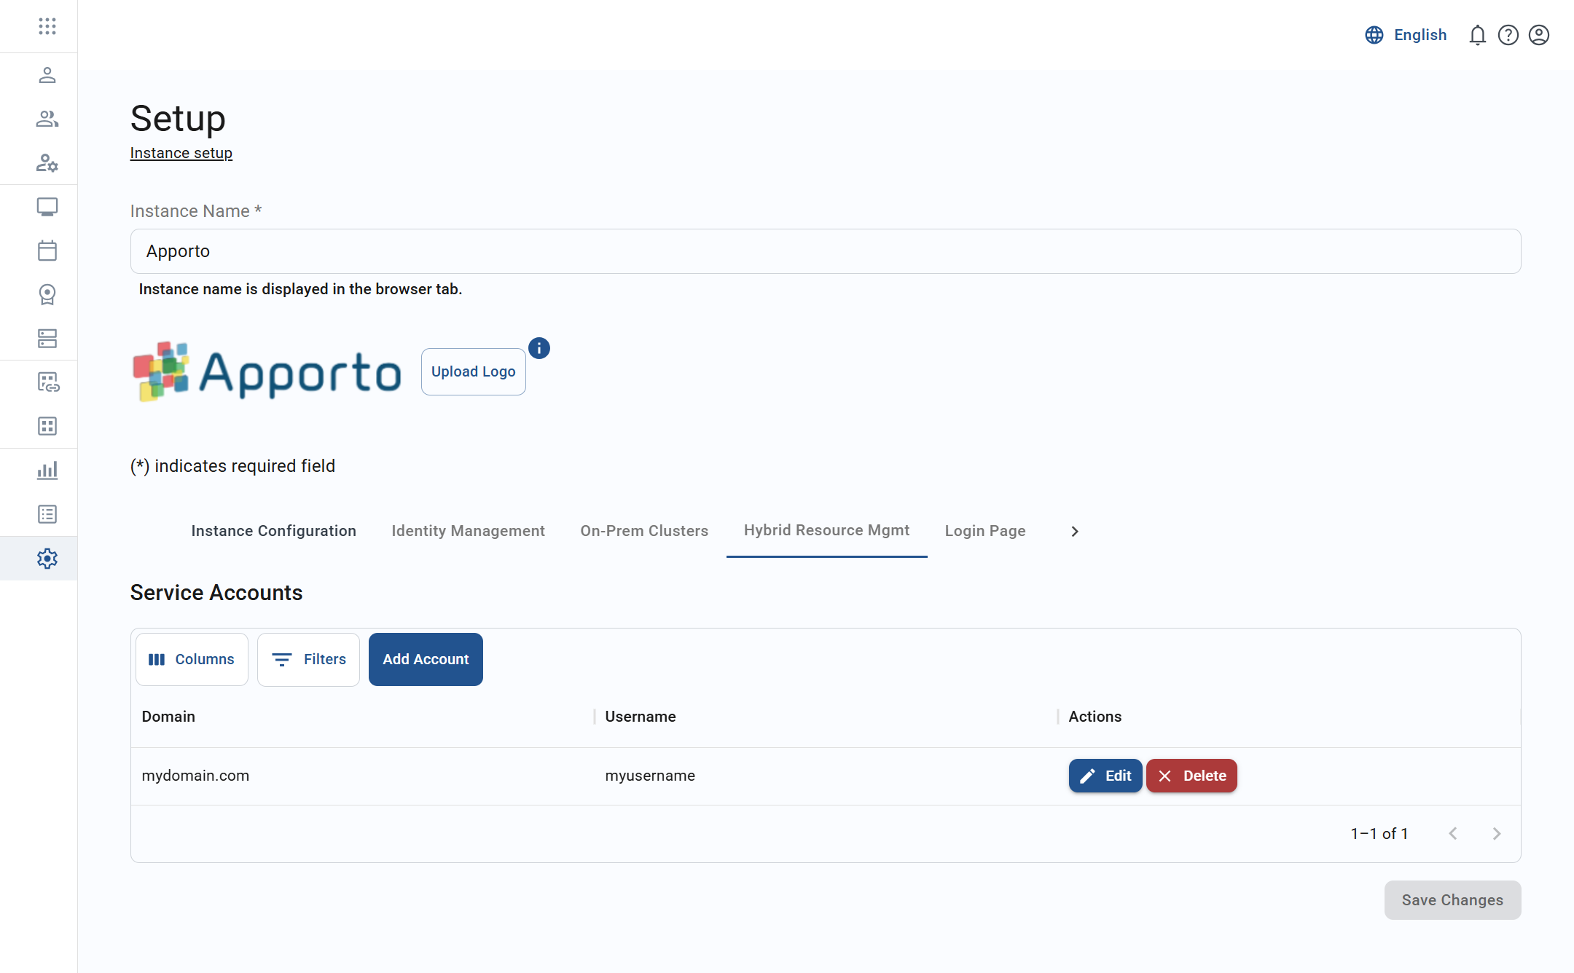Switch to the Identity Management tab
The height and width of the screenshot is (973, 1574).
click(x=468, y=530)
